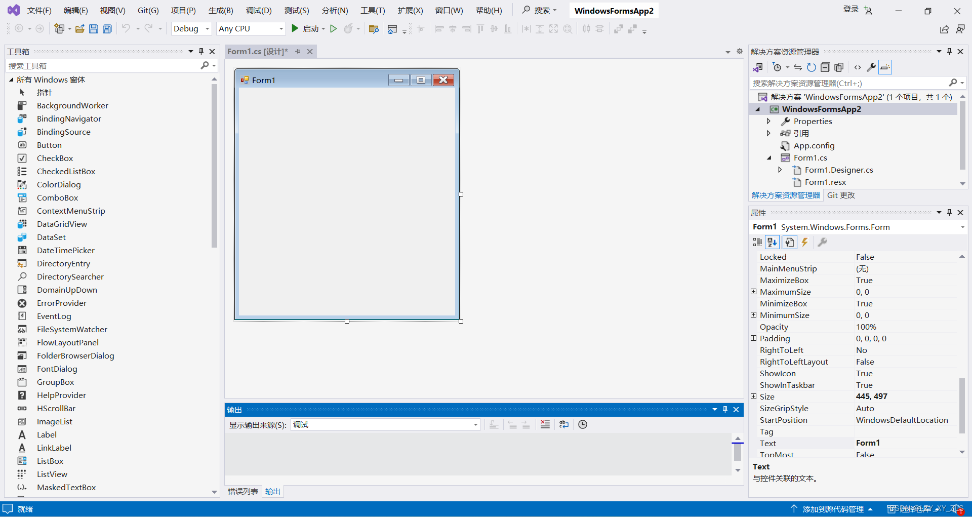
Task: Switch Properties panel to alphabetical sorting
Action: (x=772, y=242)
